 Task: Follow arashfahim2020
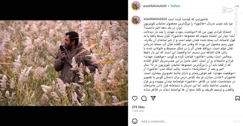click(175, 6)
